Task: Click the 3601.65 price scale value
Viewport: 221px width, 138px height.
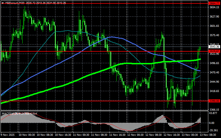Action: (x=214, y=26)
